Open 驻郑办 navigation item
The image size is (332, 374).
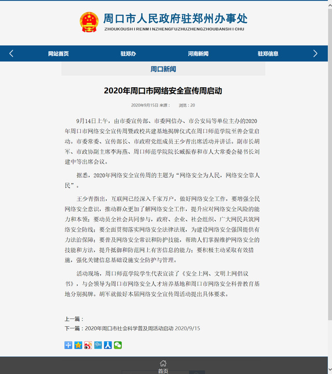point(128,54)
